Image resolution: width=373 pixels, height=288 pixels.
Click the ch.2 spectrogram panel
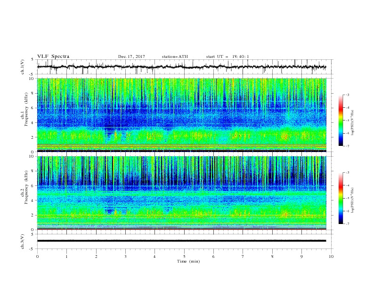(x=182, y=193)
